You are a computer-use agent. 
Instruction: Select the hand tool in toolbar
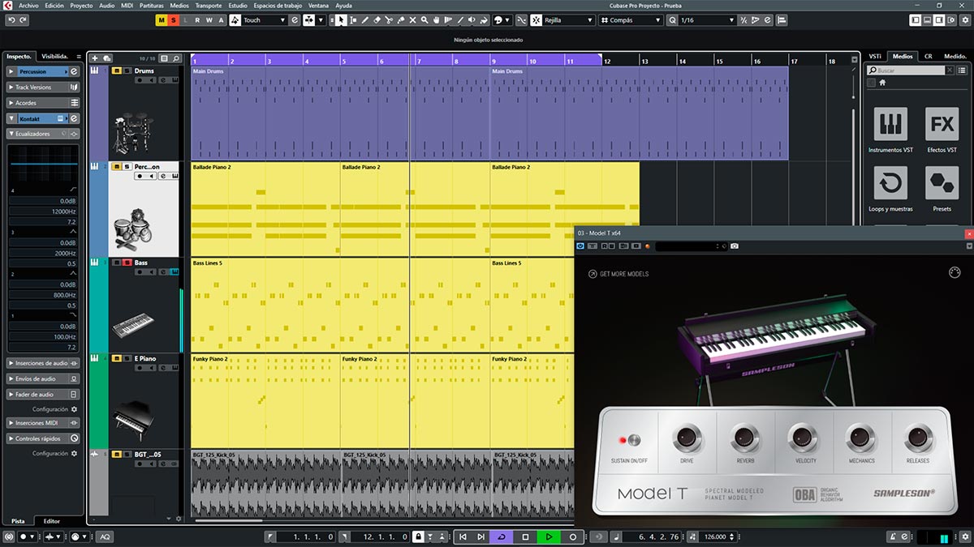[x=437, y=19]
